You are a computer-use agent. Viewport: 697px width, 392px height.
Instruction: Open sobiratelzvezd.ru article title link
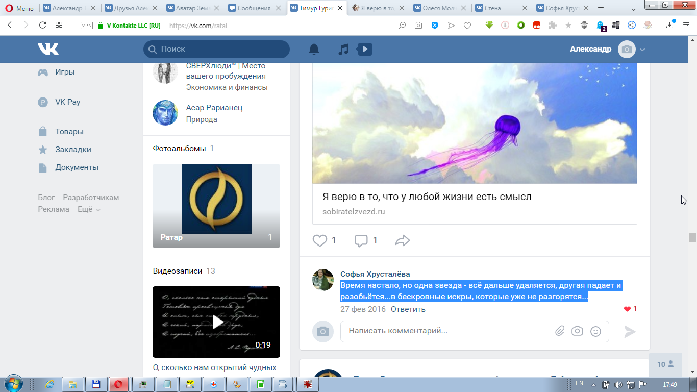427,197
